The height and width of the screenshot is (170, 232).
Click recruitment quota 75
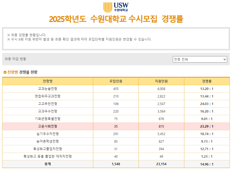point(116,119)
